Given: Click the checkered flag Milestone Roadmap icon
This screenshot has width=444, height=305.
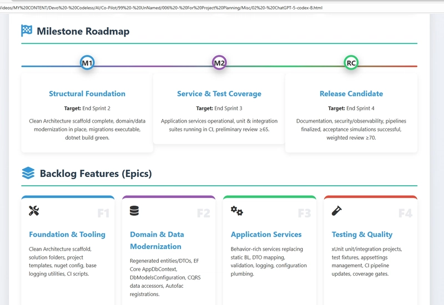Looking at the screenshot, I should [27, 31].
